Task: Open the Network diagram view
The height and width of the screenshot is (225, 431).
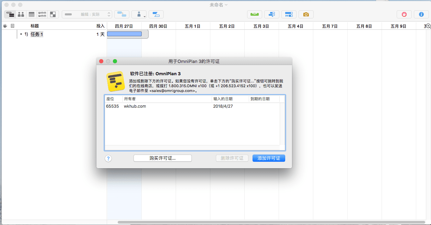Action: [x=42, y=14]
